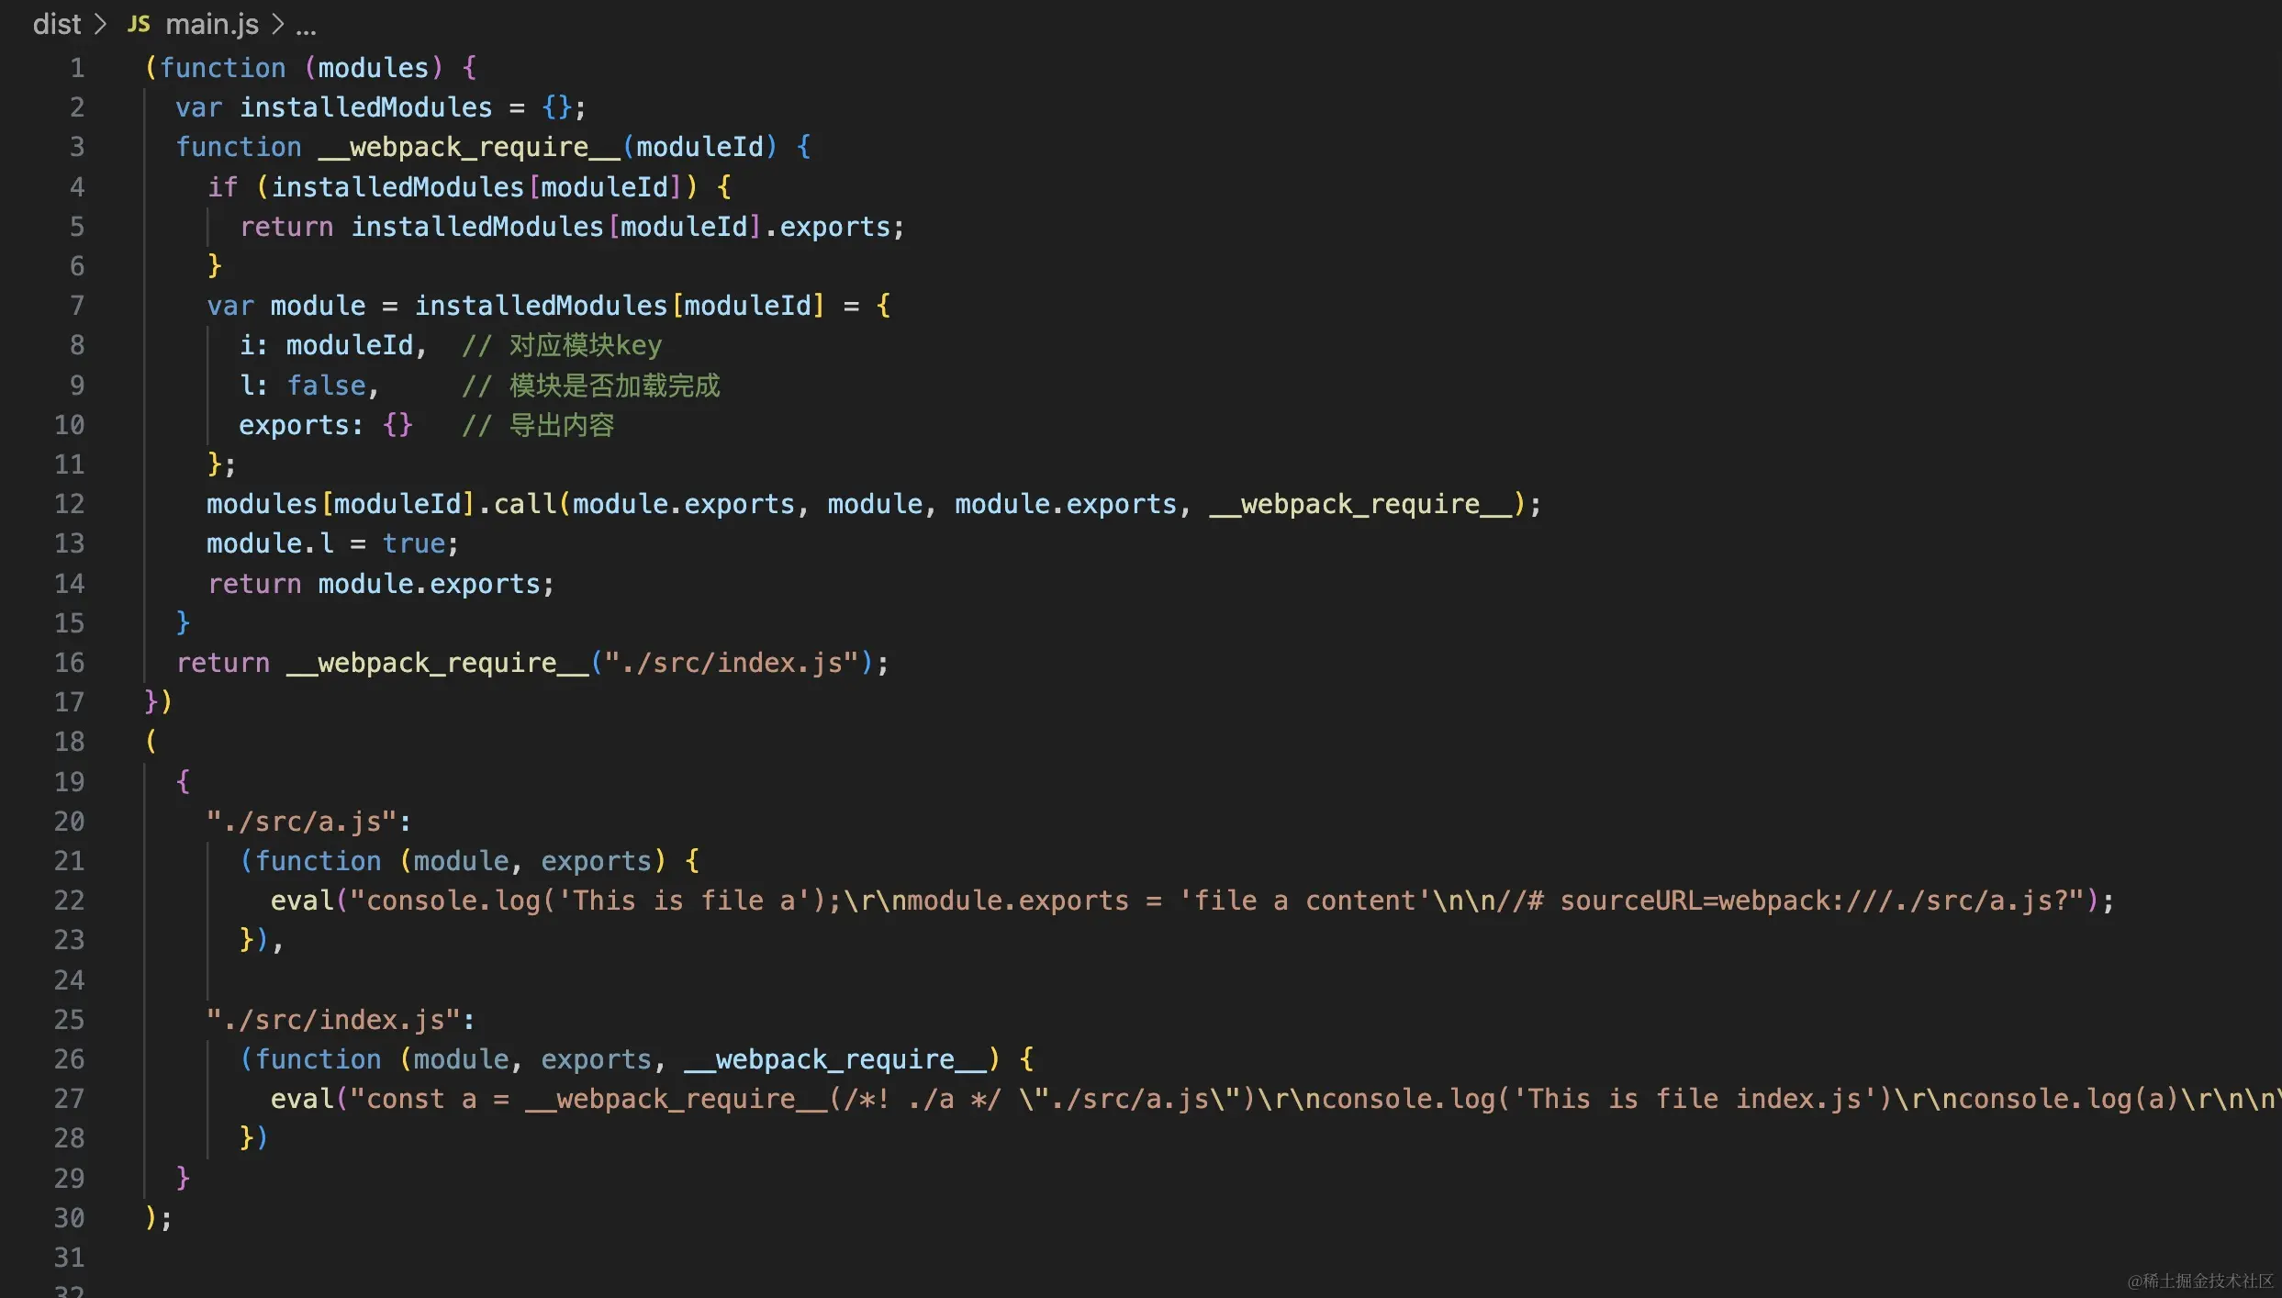This screenshot has width=2282, height=1298.
Task: Click the JS file icon in breadcrumb
Action: [x=139, y=24]
